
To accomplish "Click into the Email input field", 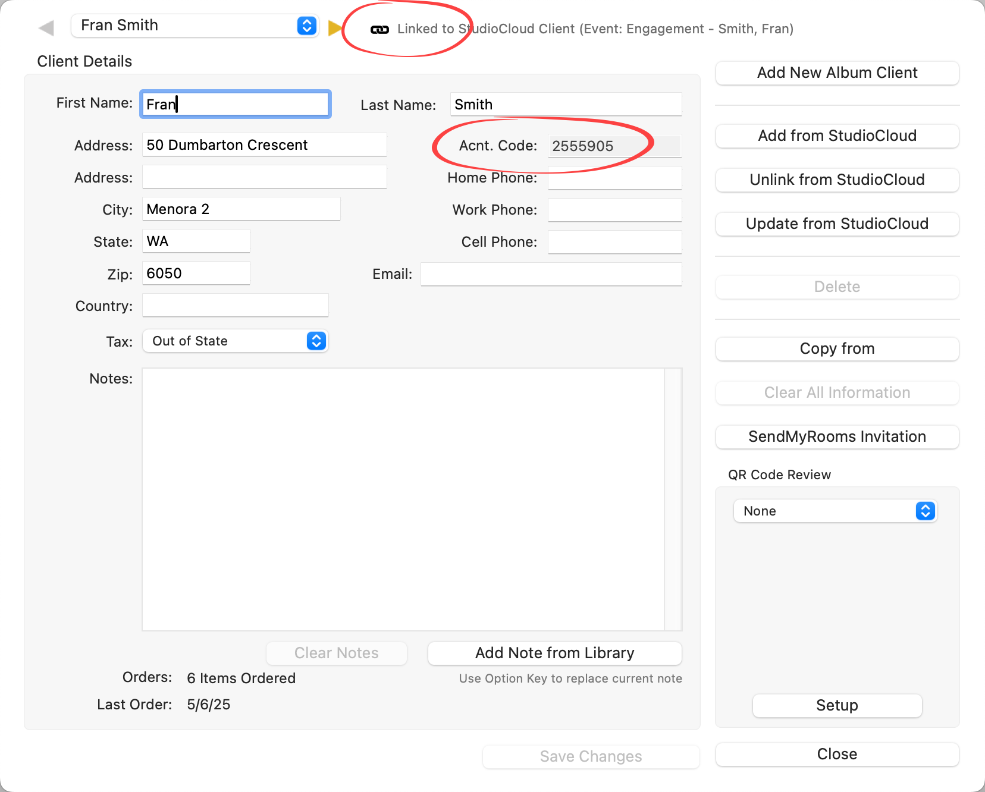I will pyautogui.click(x=551, y=274).
